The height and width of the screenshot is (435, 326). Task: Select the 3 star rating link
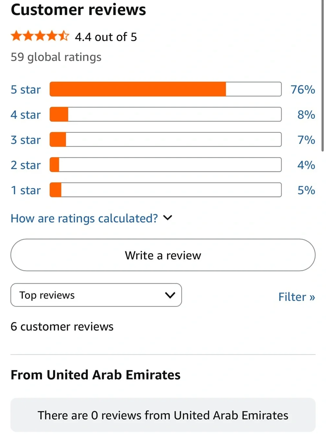pos(26,140)
